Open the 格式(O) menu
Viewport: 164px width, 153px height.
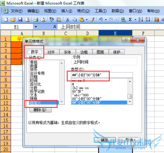[83, 11]
